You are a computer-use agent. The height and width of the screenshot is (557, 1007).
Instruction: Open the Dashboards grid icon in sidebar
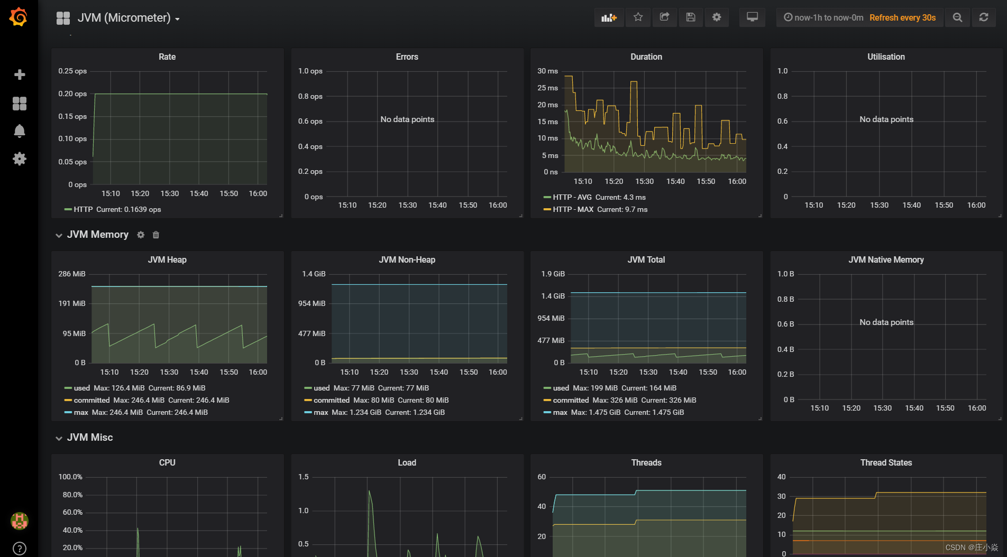[x=20, y=104]
